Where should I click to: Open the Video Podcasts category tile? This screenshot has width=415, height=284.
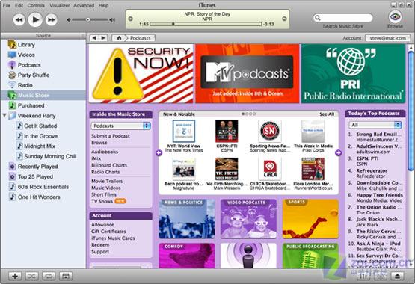pos(248,219)
